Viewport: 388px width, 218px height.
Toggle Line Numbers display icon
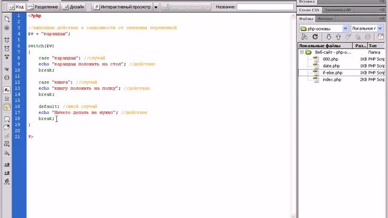(7, 90)
